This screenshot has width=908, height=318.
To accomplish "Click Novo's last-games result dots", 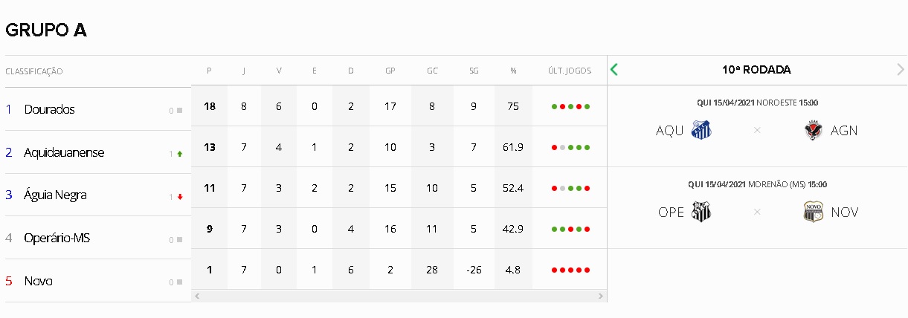I will click(570, 270).
